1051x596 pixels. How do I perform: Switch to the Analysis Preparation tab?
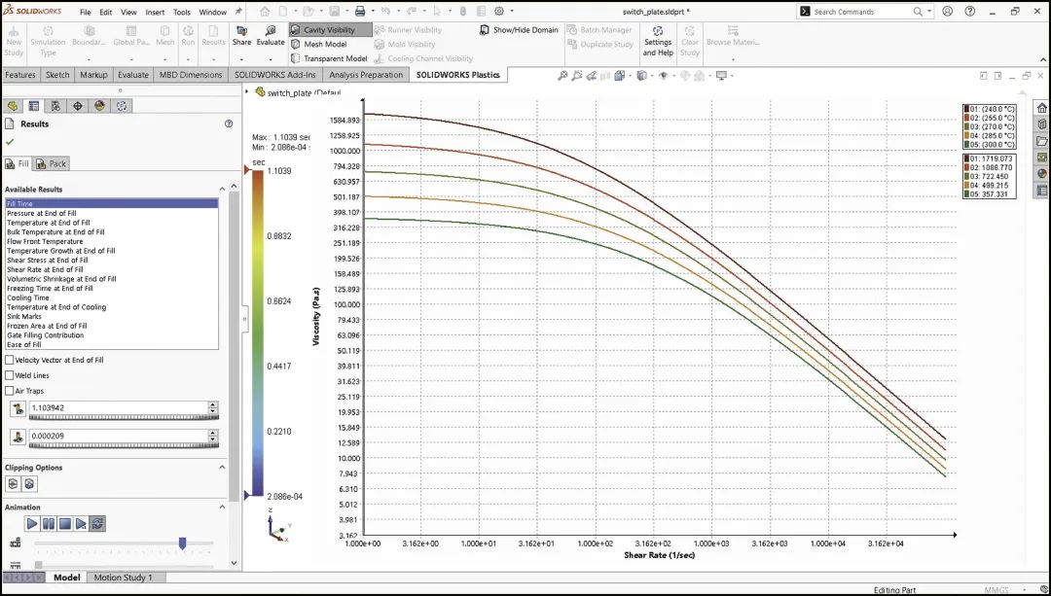(366, 75)
